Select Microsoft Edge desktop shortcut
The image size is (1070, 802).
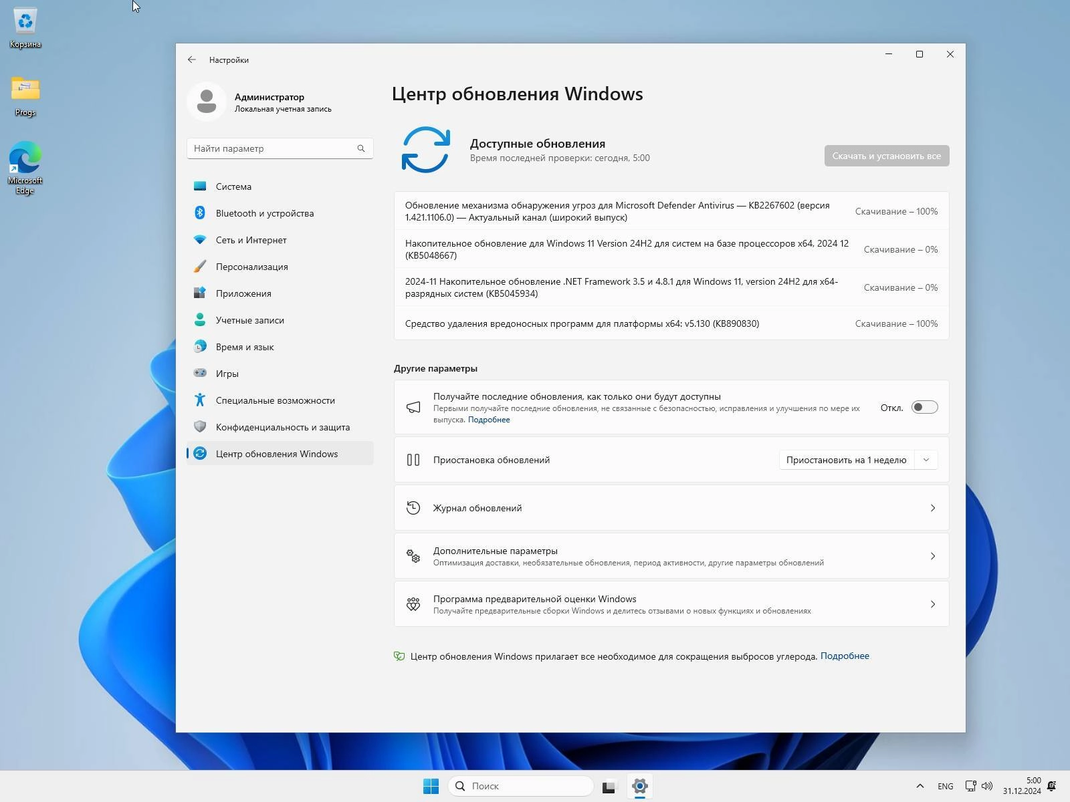[25, 167]
